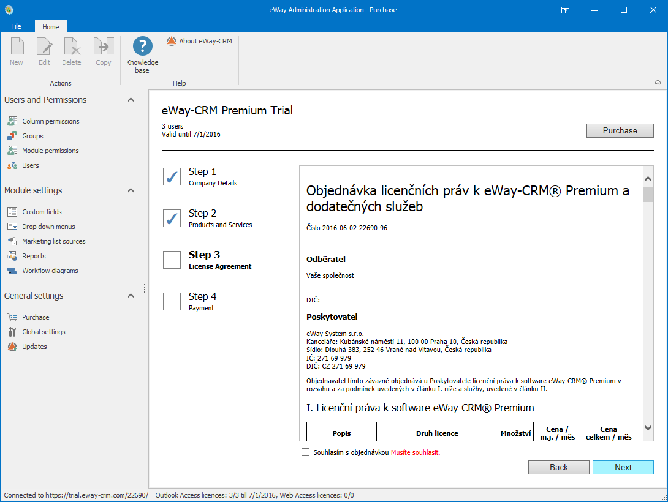Click the Outlook Access licences status text

click(x=254, y=495)
